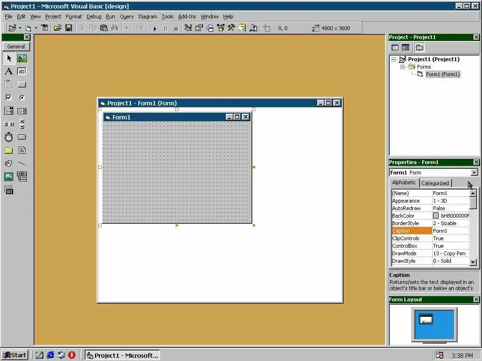The width and height of the screenshot is (482, 361).
Task: Open the Add Project dropdown arrow
Action: click(20, 28)
